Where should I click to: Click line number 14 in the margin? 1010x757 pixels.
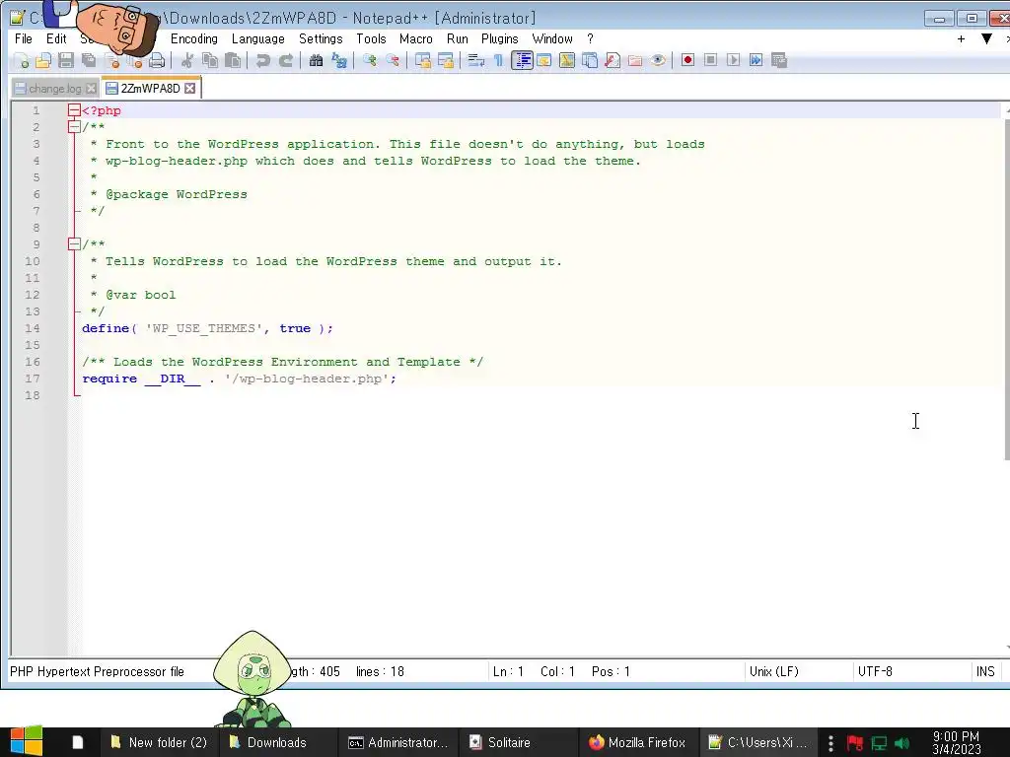click(x=33, y=328)
